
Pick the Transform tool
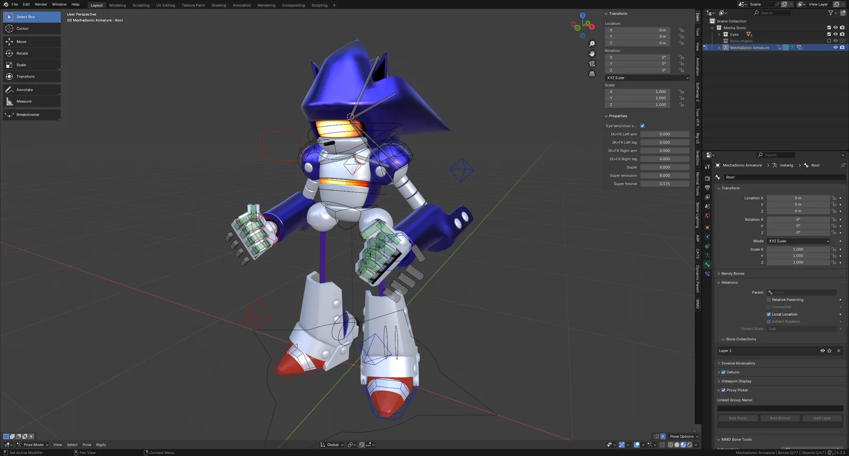[x=32, y=76]
